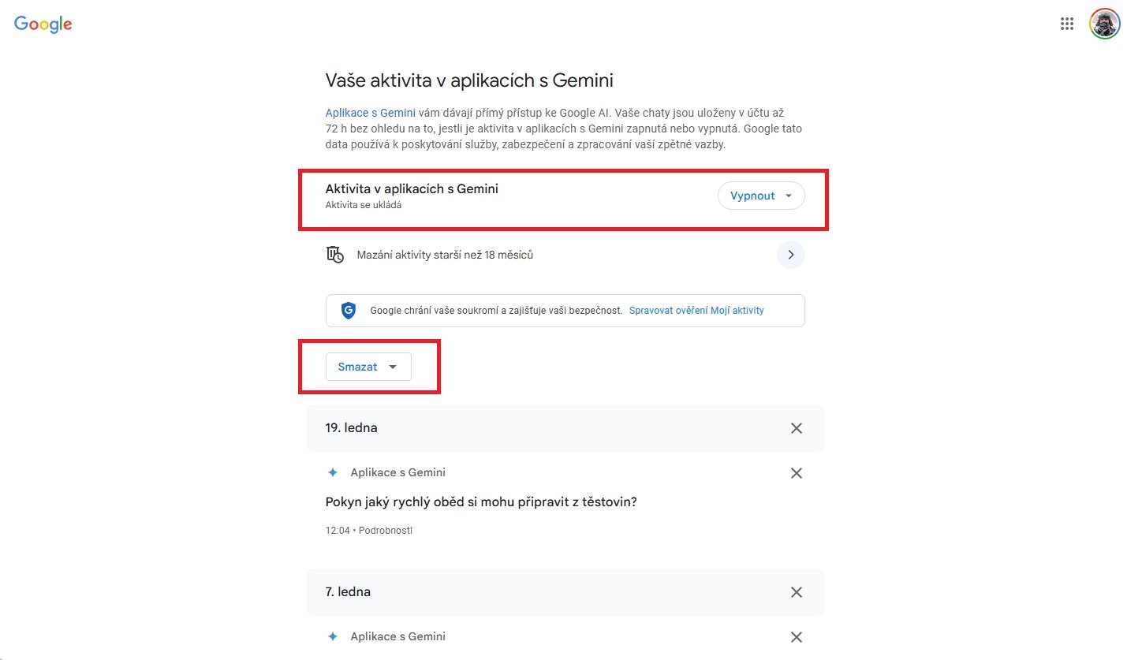
Task: Click Mazání aktivity starší než 18 měsíců
Action: tap(445, 255)
